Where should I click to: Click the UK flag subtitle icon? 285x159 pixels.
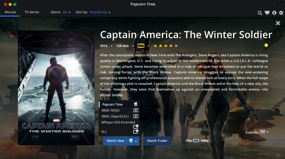coord(262,132)
